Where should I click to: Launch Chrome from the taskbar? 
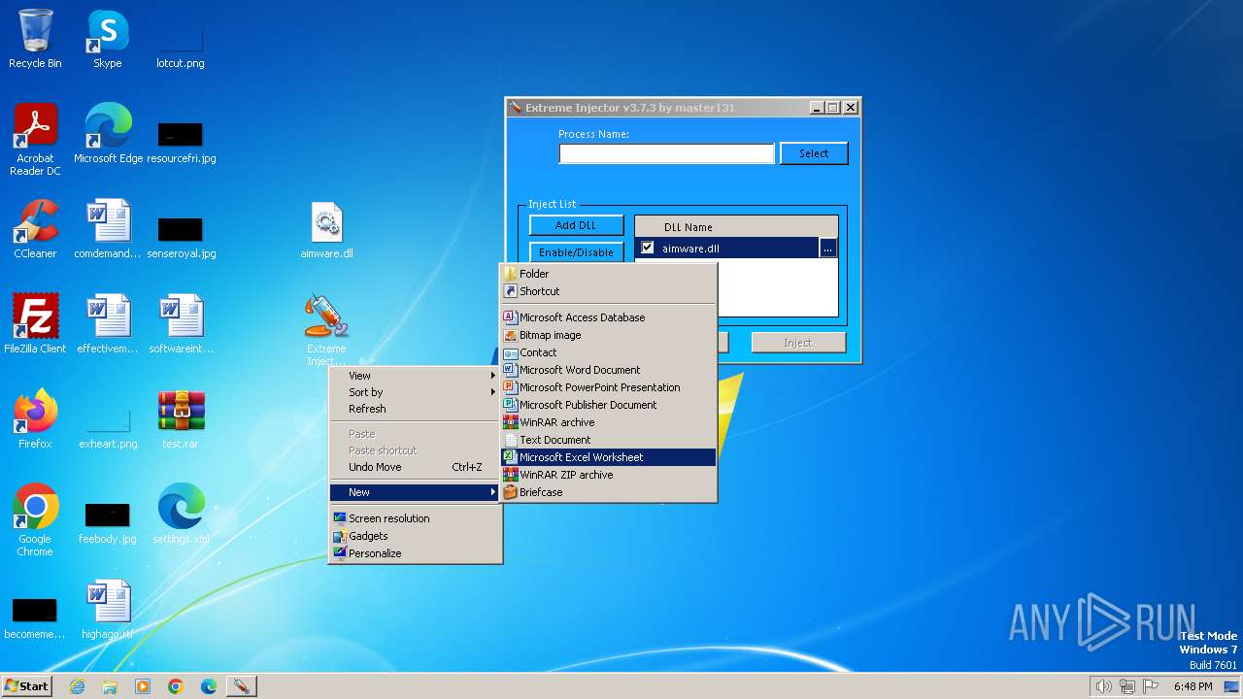point(176,686)
